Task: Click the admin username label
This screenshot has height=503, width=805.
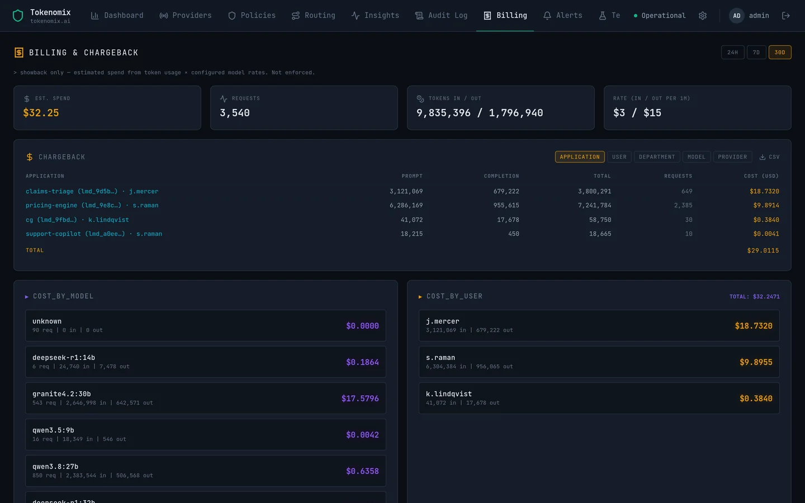Action: click(x=759, y=16)
